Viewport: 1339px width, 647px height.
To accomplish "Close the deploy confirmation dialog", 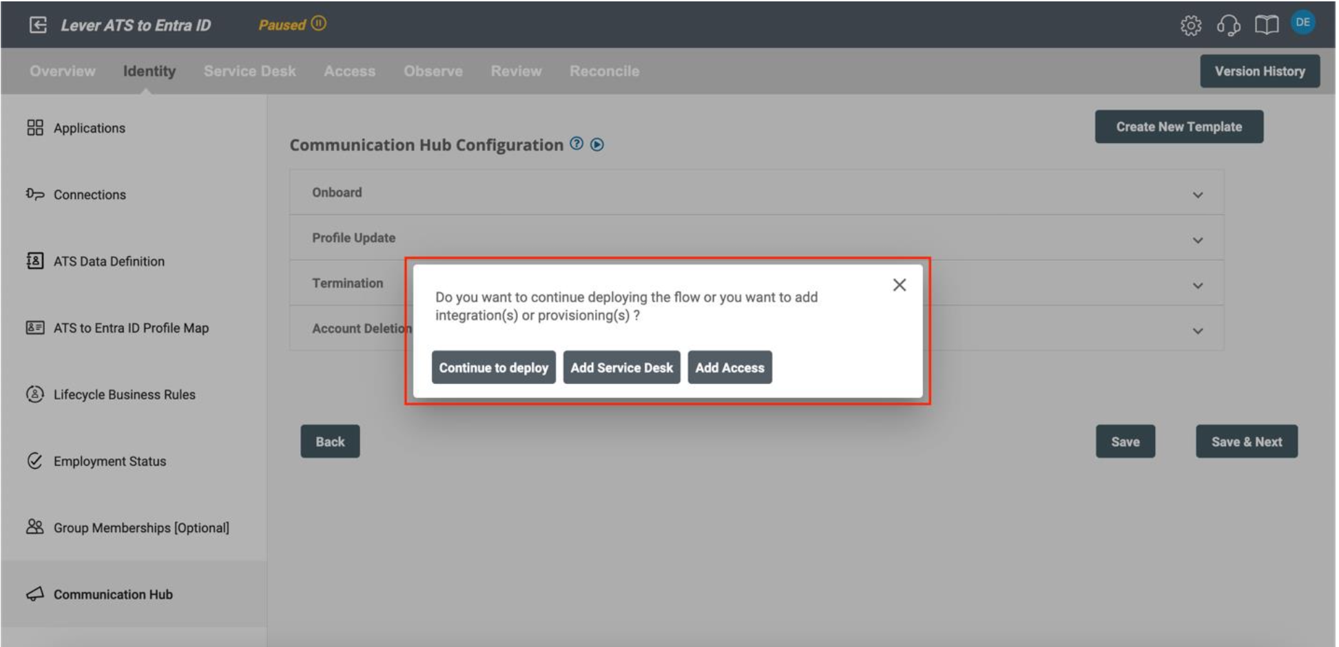I will click(x=899, y=285).
